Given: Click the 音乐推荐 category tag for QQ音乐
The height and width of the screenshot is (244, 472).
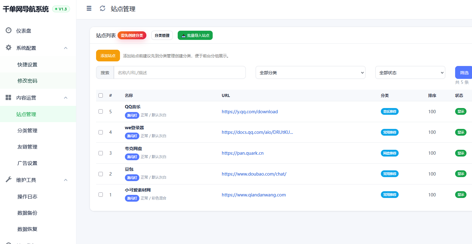Looking at the screenshot, I should tap(390, 111).
